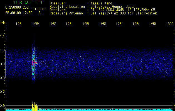The height and width of the screenshot is (111, 175).
Task: Click the 'Receiver' field label
Action: click(x=58, y=10)
